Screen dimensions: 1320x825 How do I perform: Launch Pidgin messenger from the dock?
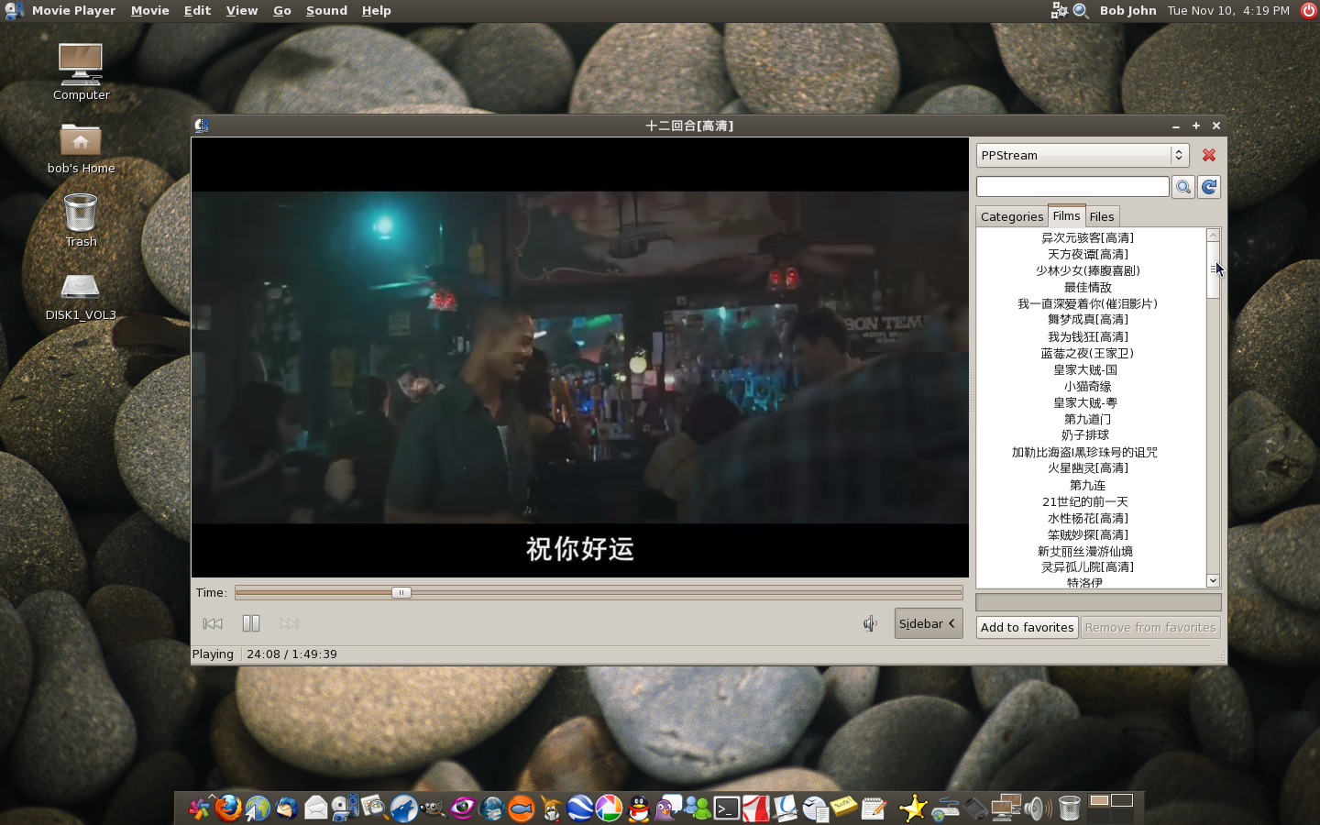tap(667, 808)
